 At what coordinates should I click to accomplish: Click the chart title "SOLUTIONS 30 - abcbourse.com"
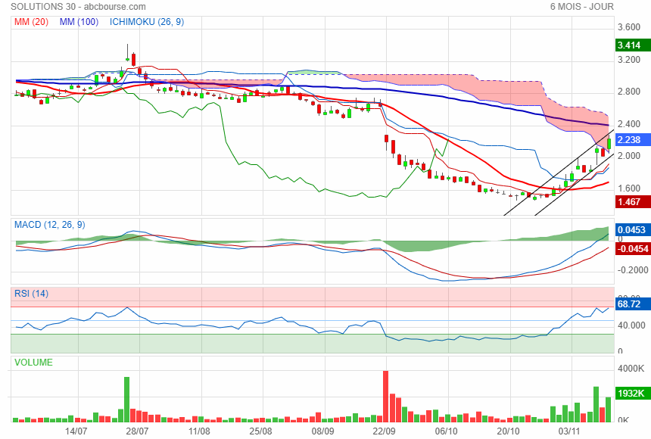[x=78, y=7]
